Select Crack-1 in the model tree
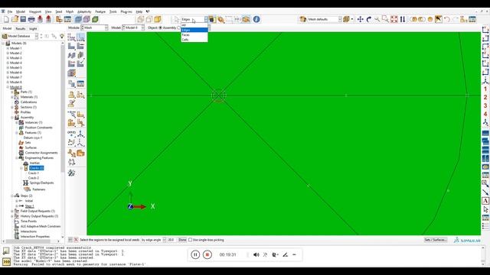The image size is (490, 275). pyautogui.click(x=34, y=173)
